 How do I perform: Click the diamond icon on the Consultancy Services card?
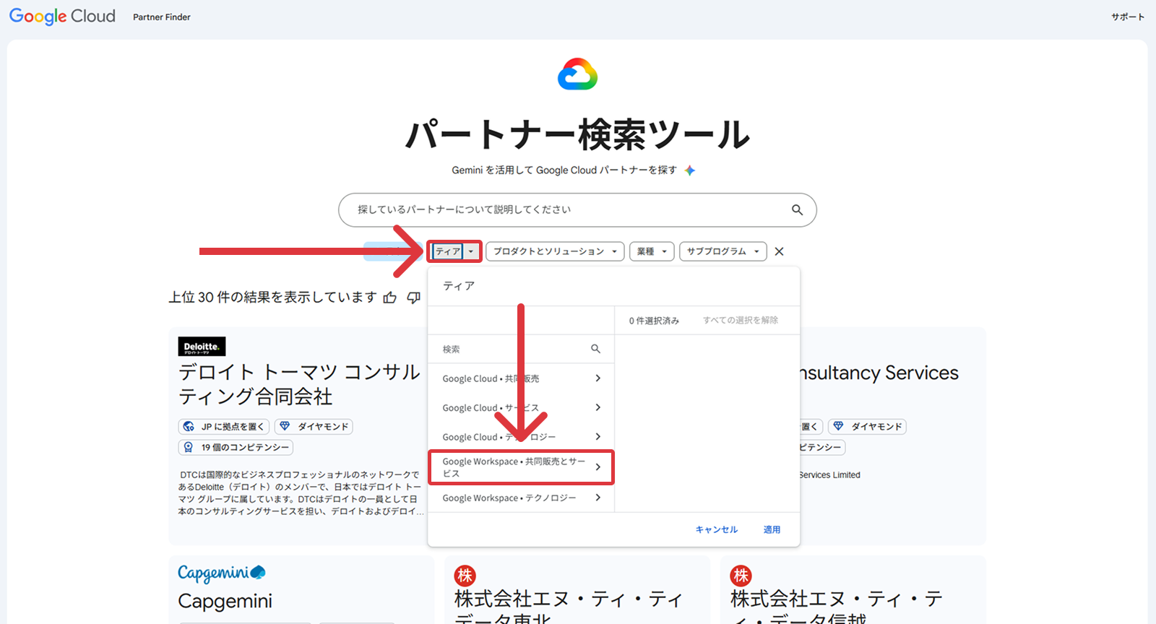838,427
